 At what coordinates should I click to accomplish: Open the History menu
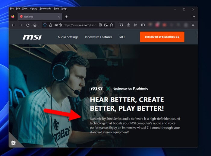point(33,9)
